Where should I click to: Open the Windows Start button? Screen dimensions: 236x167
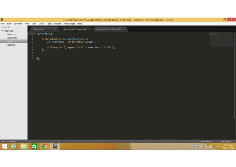pos(4,146)
